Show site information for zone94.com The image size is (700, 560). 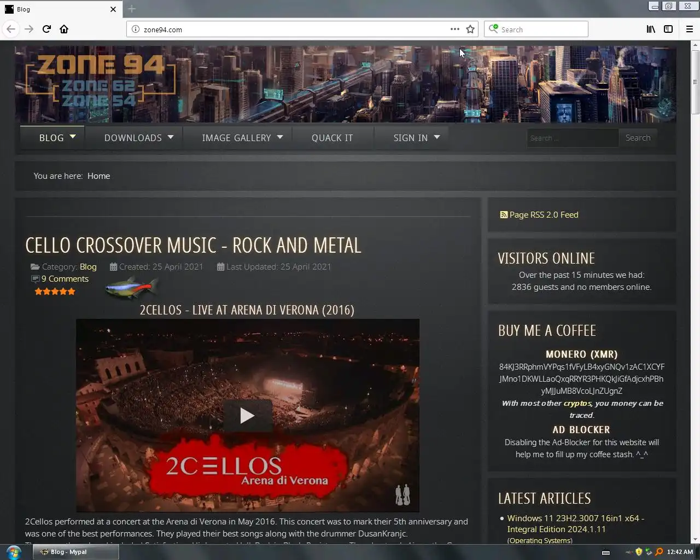[x=136, y=30]
